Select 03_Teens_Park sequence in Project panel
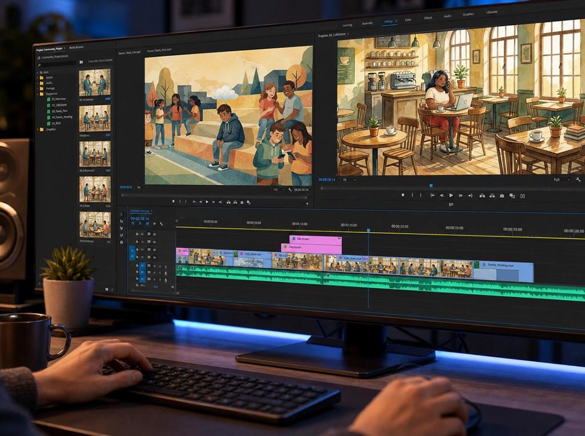The image size is (585, 436). 59,111
